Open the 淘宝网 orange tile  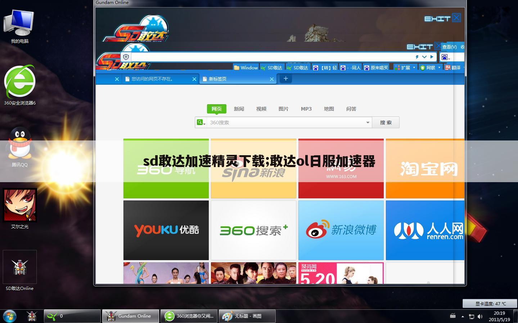[x=425, y=169]
